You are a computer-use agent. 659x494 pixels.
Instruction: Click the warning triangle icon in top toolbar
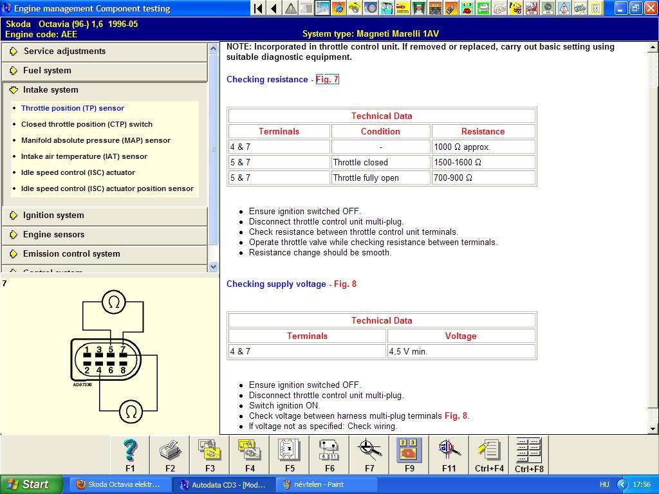[x=290, y=8]
